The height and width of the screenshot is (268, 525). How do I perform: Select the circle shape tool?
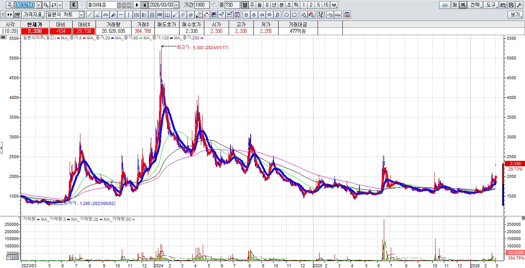pos(287,15)
